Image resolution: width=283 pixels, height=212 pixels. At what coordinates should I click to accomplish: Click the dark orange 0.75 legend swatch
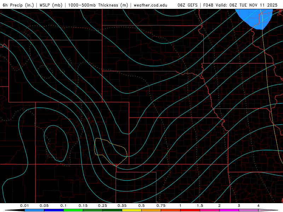pos(171,210)
